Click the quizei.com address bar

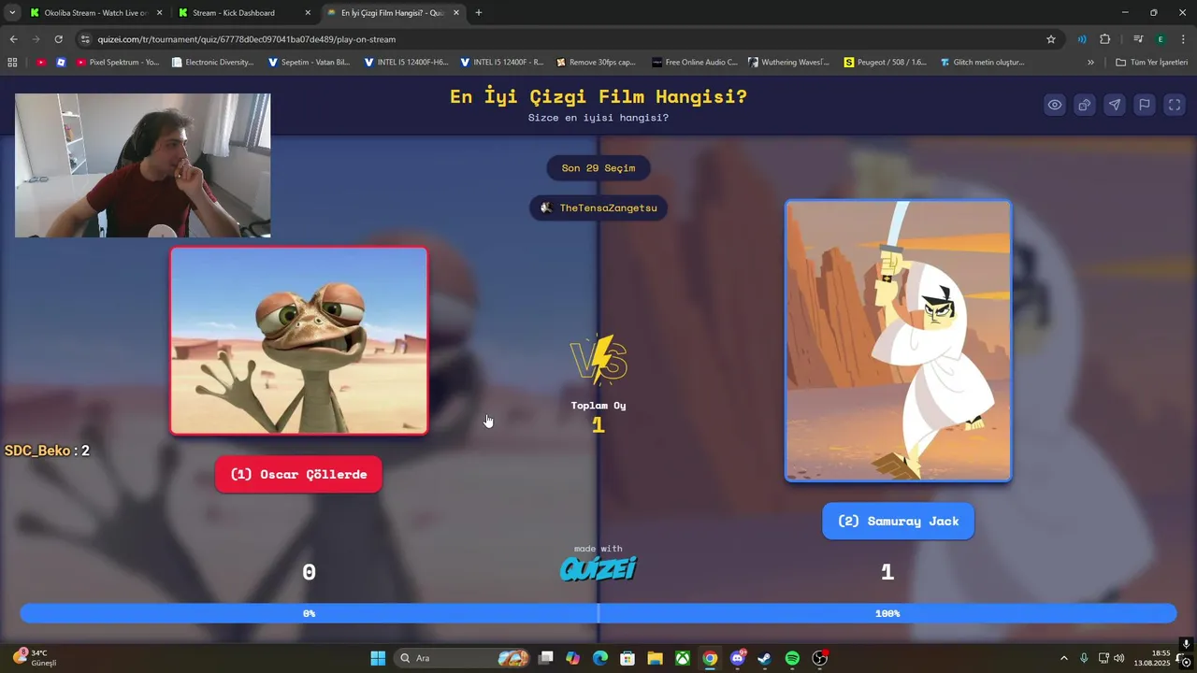coord(561,39)
